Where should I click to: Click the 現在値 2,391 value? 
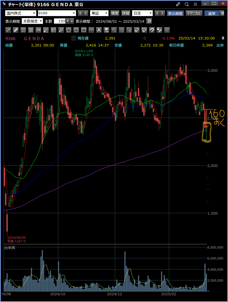coord(110,38)
